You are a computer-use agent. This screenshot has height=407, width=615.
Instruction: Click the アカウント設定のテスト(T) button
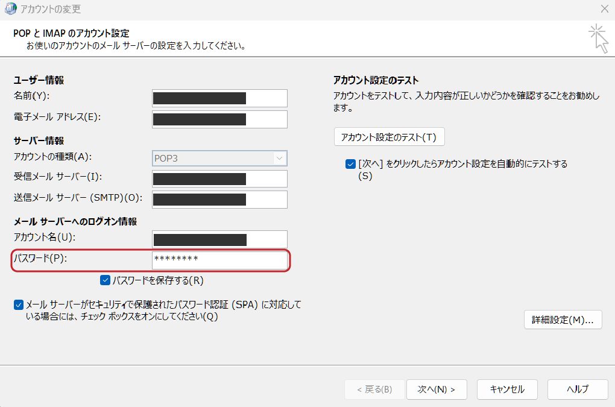click(389, 137)
